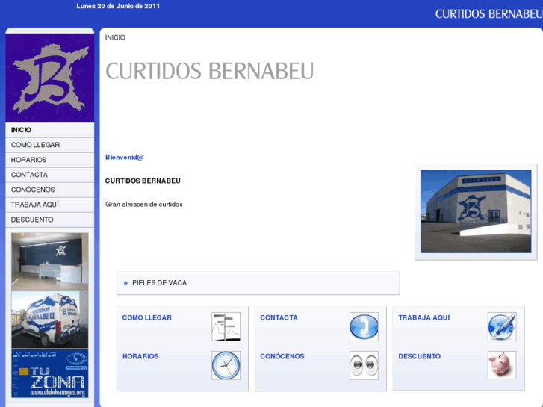The width and height of the screenshot is (543, 407).
Task: Select DESCUENTO in the sidebar menu
Action: [50, 220]
